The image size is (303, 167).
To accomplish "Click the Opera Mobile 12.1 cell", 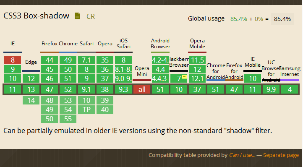I will coord(197,78).
